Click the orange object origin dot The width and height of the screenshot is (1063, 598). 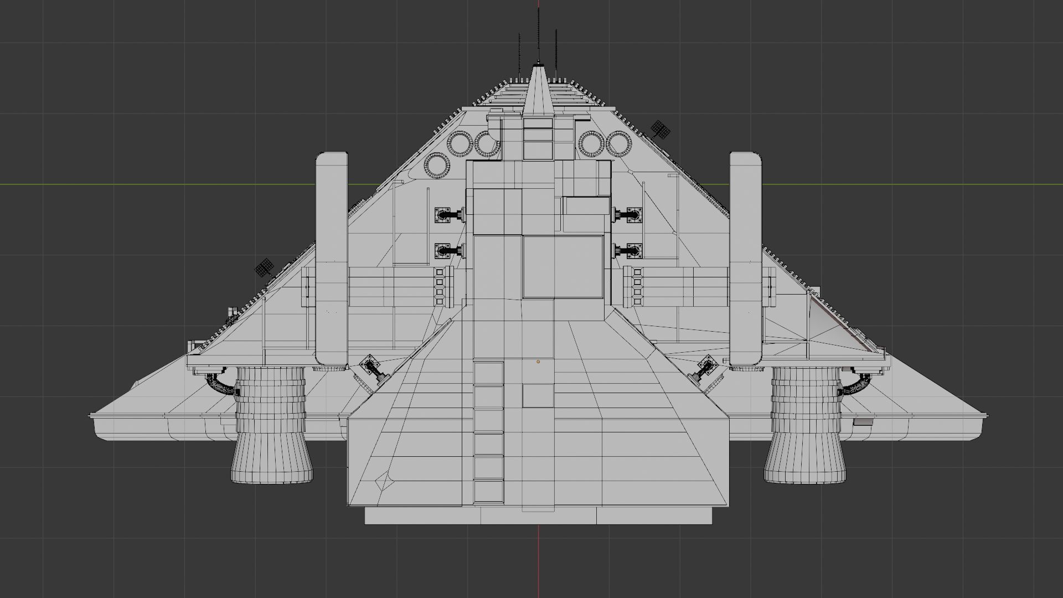[x=538, y=362]
